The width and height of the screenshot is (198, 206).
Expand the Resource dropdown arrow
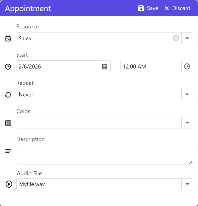(x=187, y=38)
